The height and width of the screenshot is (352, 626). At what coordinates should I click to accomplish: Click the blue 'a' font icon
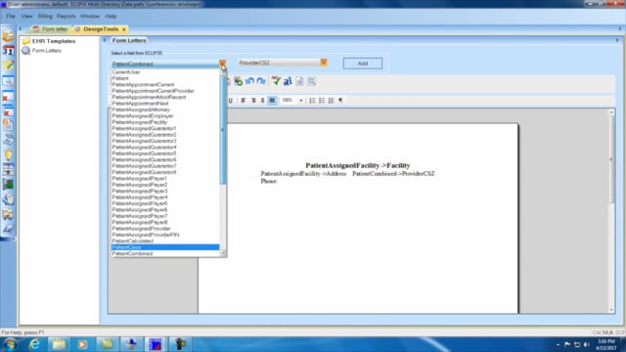(288, 81)
